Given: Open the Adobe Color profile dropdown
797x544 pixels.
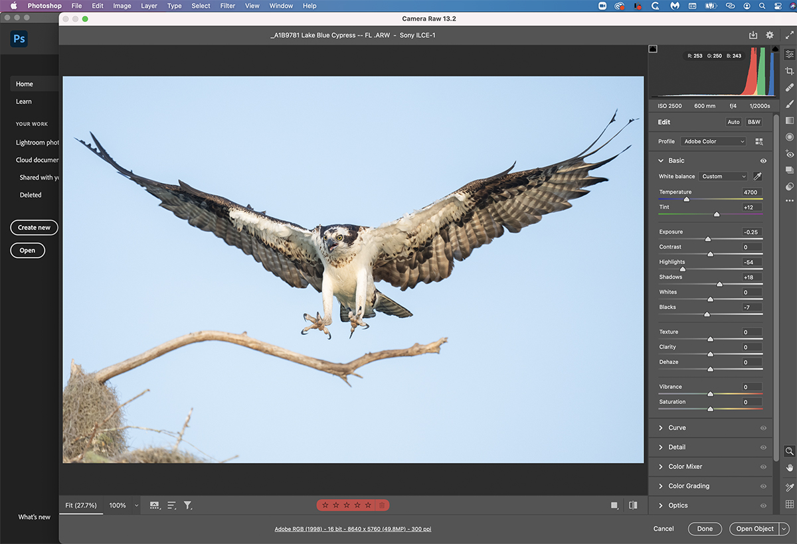Looking at the screenshot, I should tap(714, 141).
